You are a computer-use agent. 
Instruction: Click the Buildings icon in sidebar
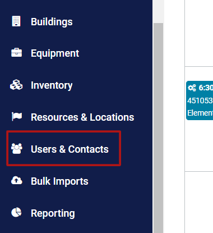pyautogui.click(x=16, y=21)
